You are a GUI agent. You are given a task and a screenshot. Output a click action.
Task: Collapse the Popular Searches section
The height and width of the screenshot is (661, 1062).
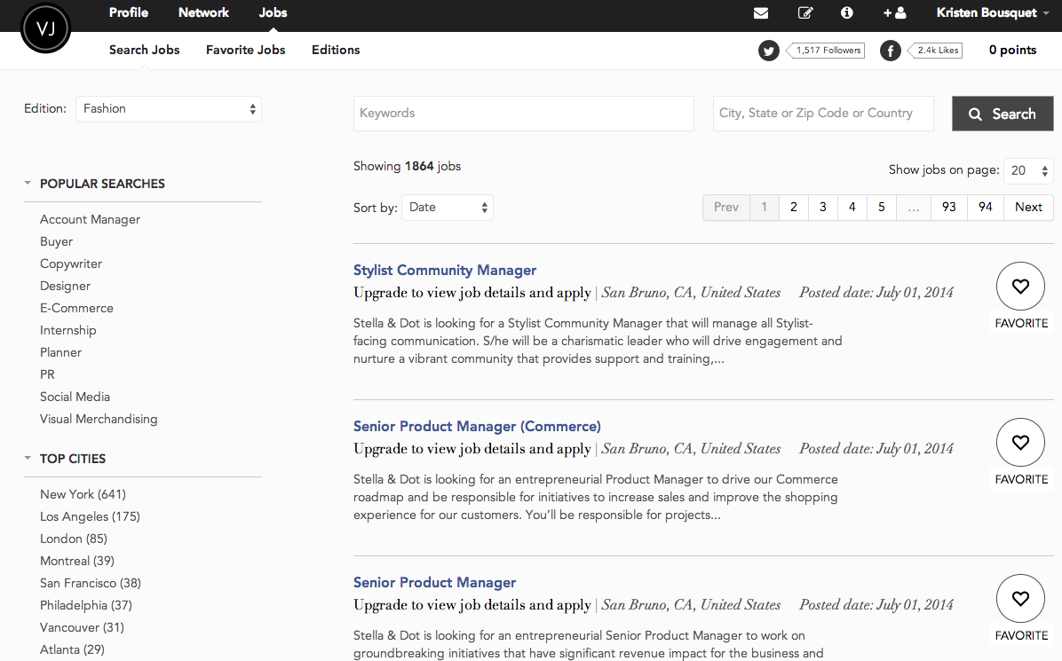(x=28, y=184)
